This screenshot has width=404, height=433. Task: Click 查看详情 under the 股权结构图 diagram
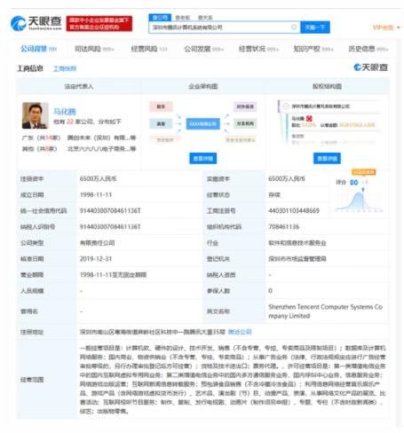click(327, 159)
